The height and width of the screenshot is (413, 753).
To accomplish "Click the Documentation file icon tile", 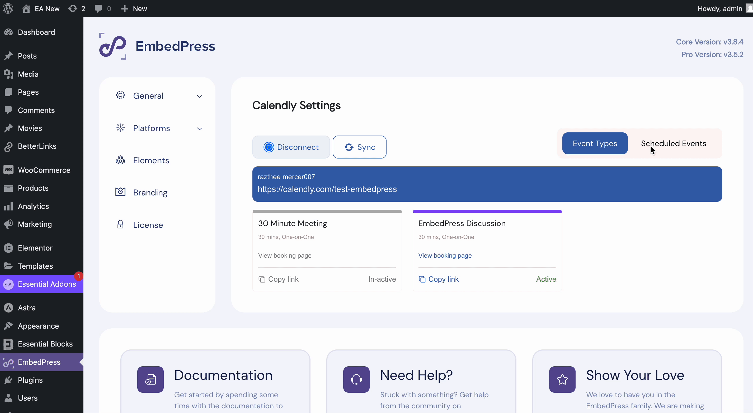I will click(150, 380).
